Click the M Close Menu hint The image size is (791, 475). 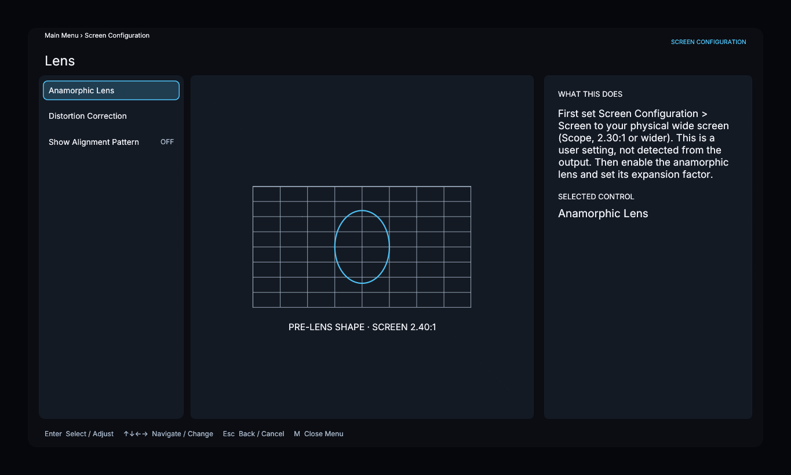point(318,434)
